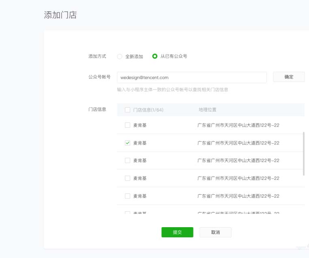Click the 公众号帐号 email input field
The width and height of the screenshot is (309, 258).
point(191,77)
